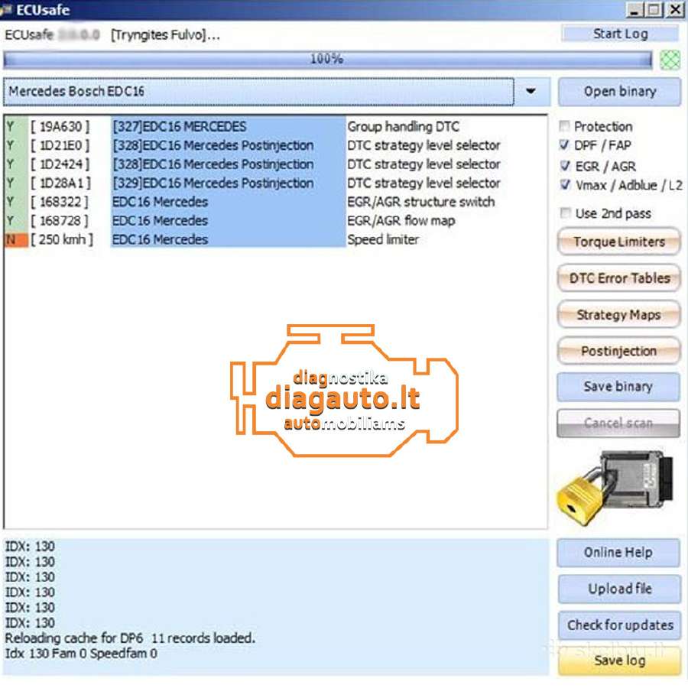Click the orange N flag cell
Viewport: 688px width, 688px height.
click(x=16, y=239)
